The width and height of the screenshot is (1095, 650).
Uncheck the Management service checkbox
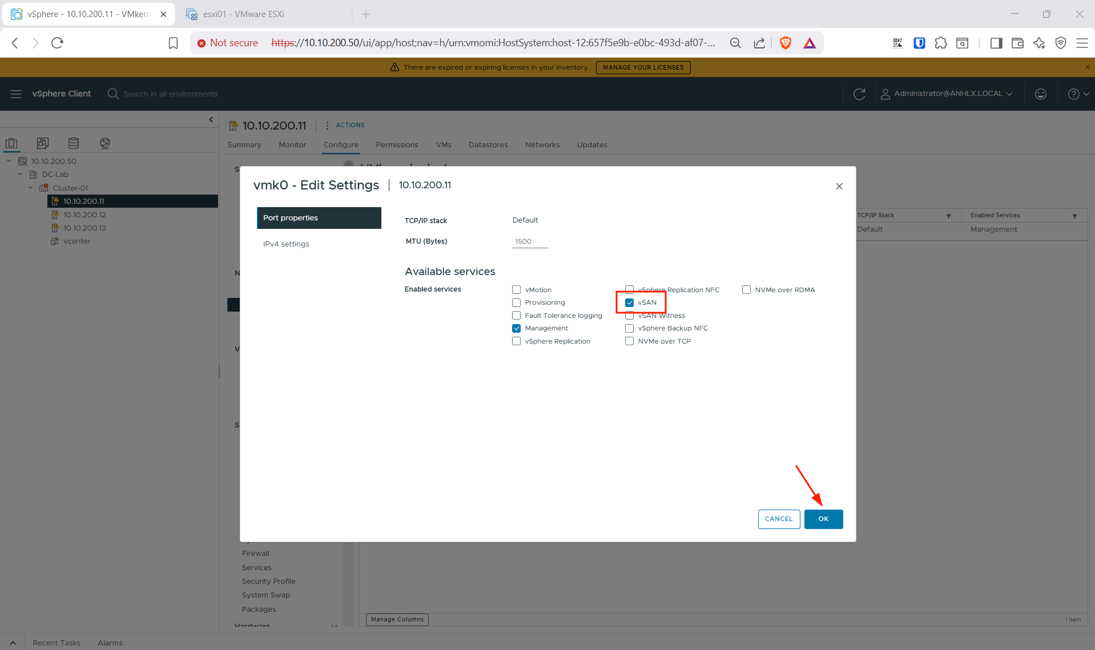point(517,328)
